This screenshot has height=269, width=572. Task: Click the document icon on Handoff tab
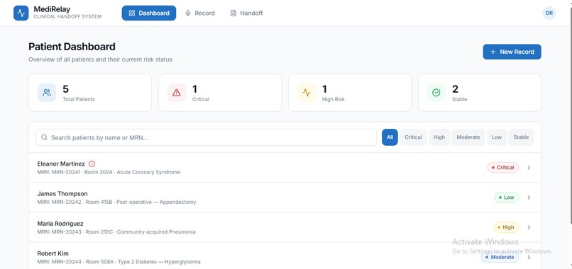233,13
